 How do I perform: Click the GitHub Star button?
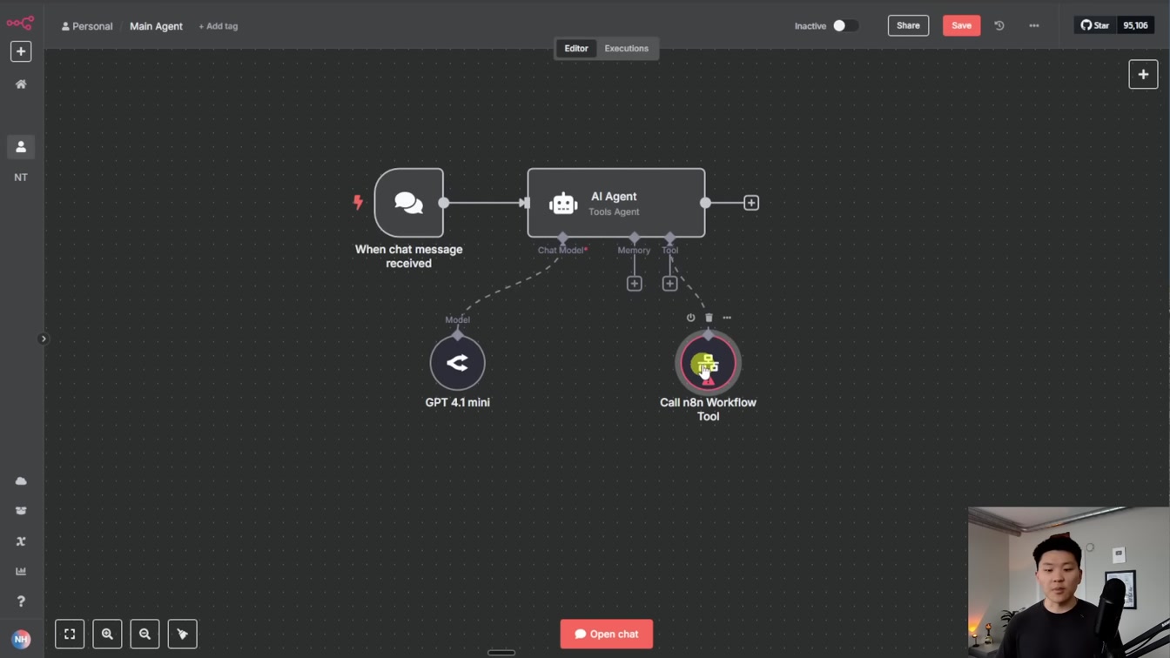(x=1096, y=25)
